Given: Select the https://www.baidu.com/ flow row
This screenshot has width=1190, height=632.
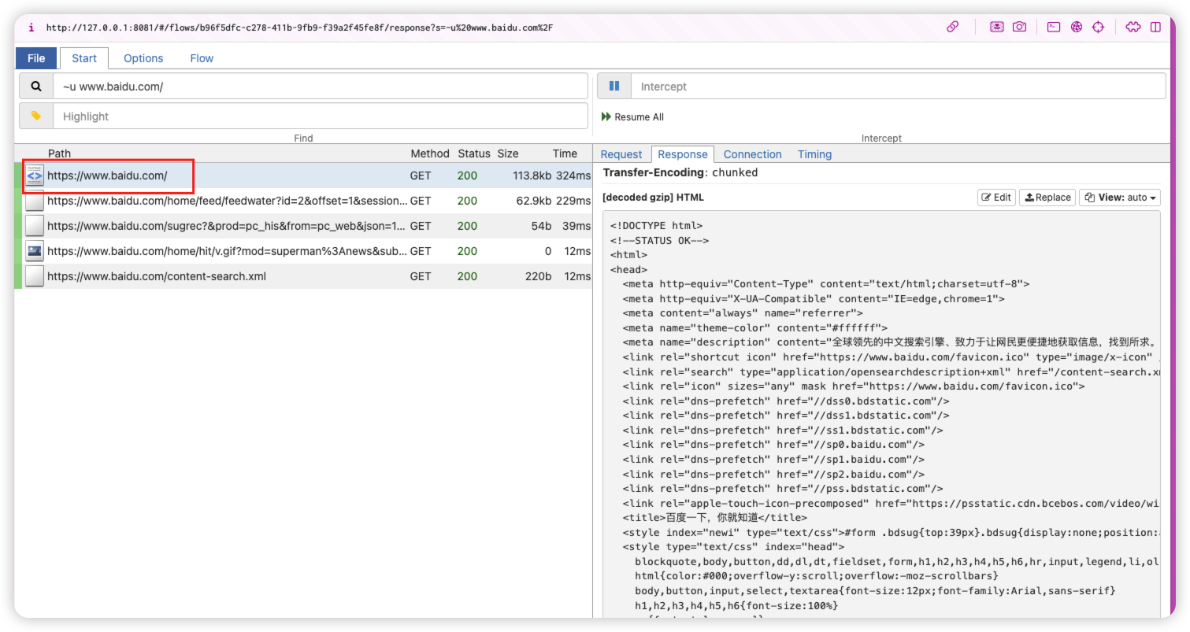Looking at the screenshot, I should pos(303,176).
